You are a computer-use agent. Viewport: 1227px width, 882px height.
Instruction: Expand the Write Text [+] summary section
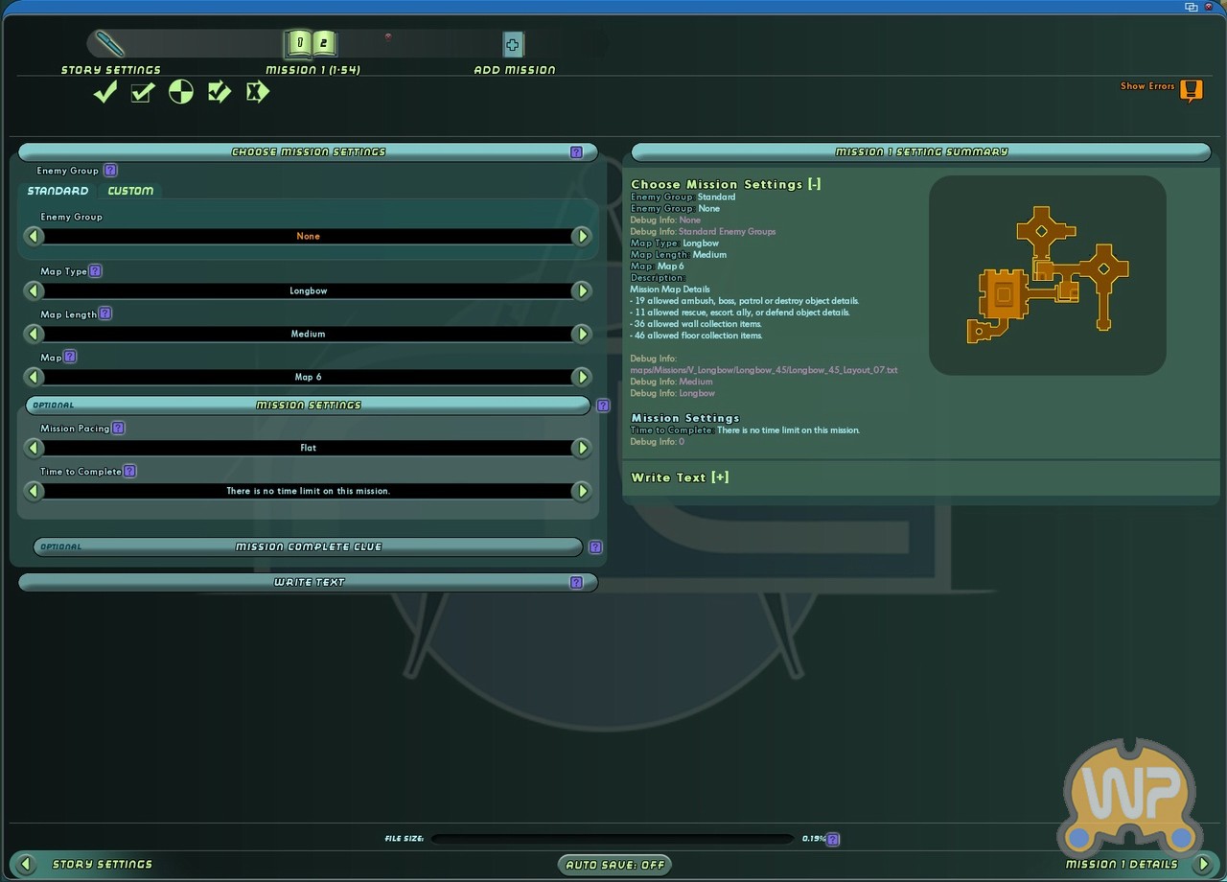720,477
